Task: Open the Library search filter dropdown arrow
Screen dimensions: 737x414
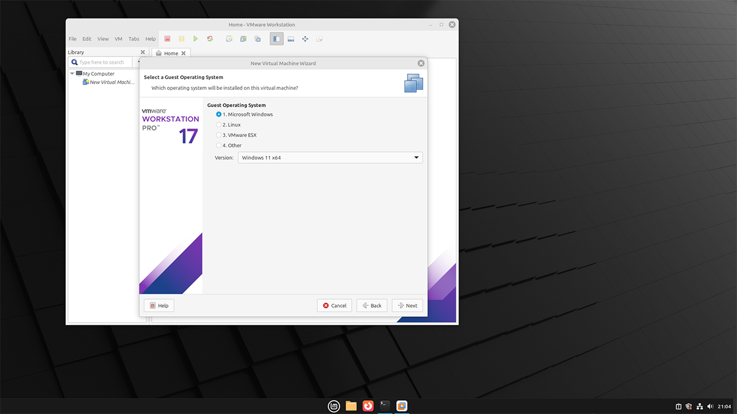Action: (138, 62)
